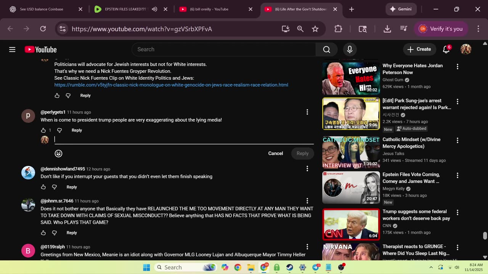Open the Why Everyone Hates Jordan Peterson thumbnail

(x=351, y=78)
